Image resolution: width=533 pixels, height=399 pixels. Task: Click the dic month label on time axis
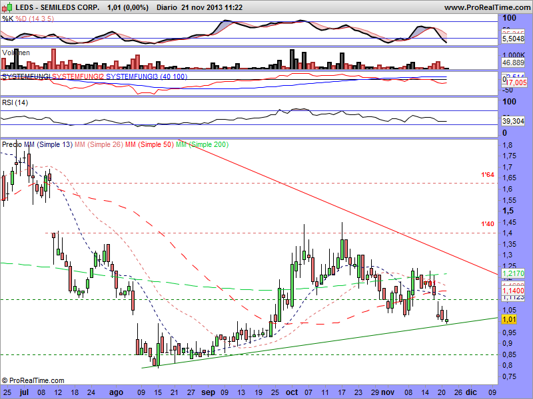click(471, 392)
